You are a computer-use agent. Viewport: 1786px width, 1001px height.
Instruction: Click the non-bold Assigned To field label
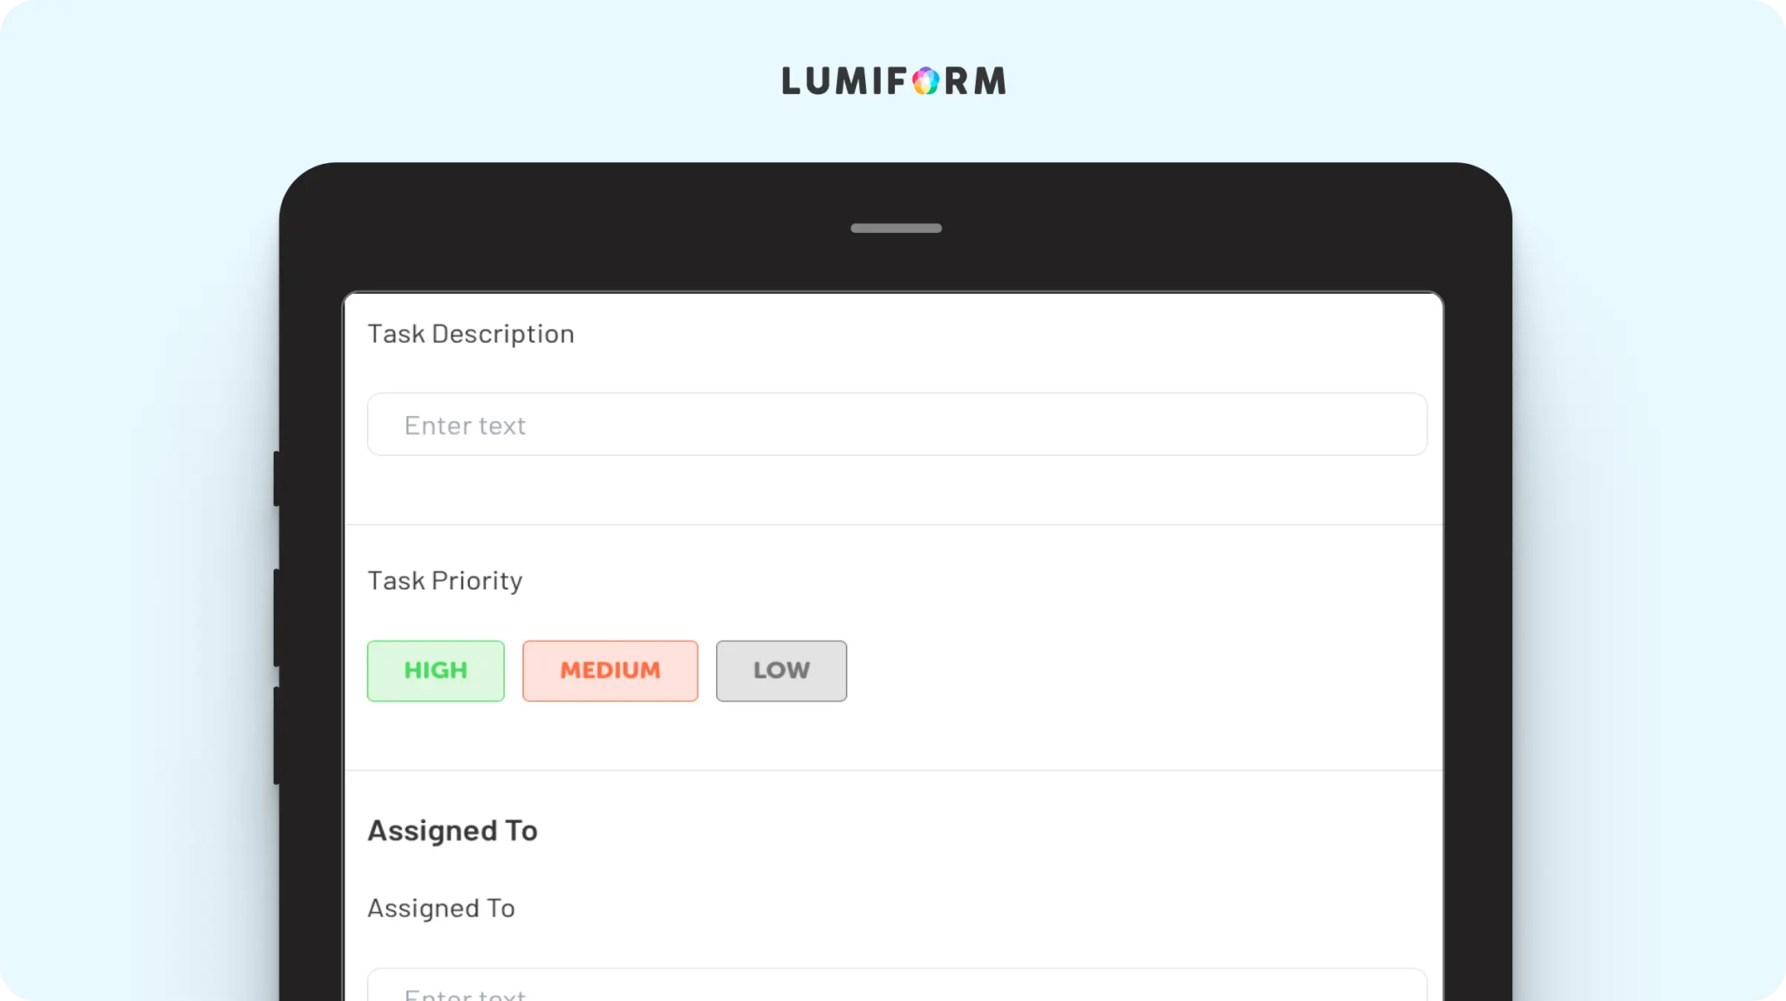(x=440, y=909)
